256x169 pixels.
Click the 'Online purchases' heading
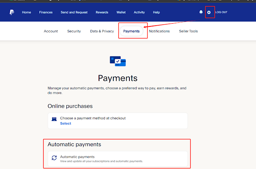pos(70,106)
